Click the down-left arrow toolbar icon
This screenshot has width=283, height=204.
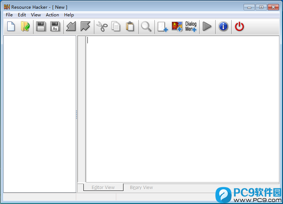click(71, 27)
